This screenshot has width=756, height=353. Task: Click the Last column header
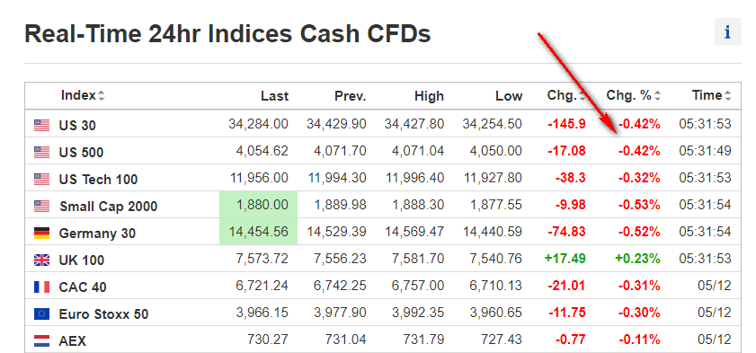point(275,96)
